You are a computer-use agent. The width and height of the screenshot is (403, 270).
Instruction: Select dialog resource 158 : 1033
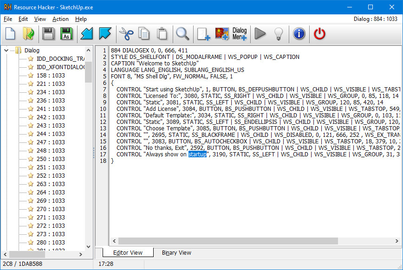point(51,76)
